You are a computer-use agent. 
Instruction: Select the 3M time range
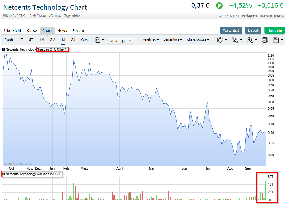point(53,40)
